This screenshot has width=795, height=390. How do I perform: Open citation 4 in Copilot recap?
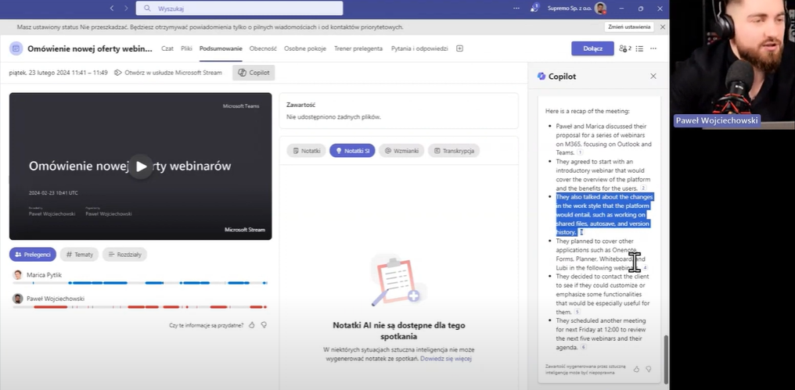(x=645, y=267)
